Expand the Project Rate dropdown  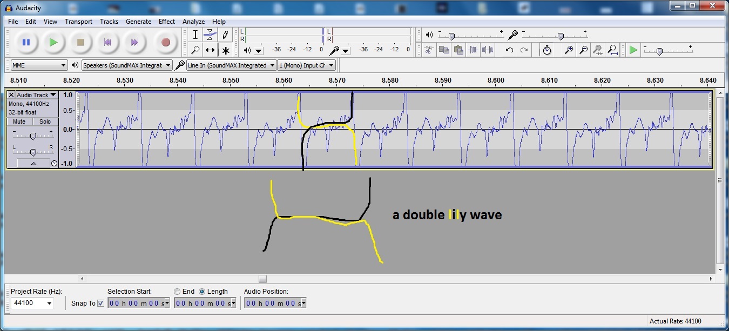tap(50, 303)
